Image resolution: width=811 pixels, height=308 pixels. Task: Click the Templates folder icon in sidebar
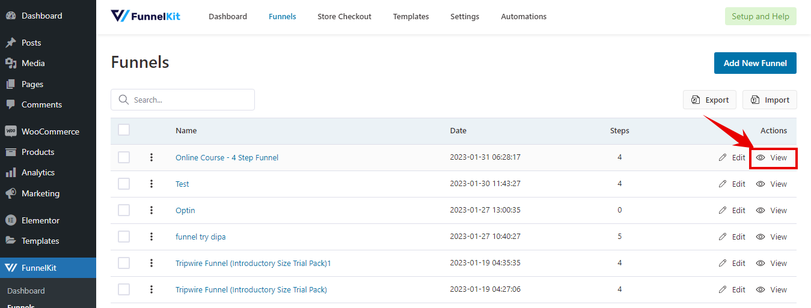coord(11,241)
